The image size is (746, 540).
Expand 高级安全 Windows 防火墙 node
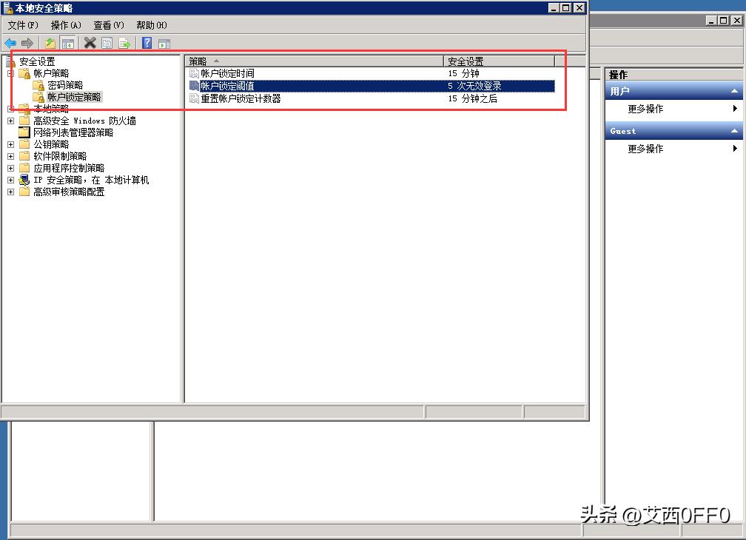[x=10, y=120]
